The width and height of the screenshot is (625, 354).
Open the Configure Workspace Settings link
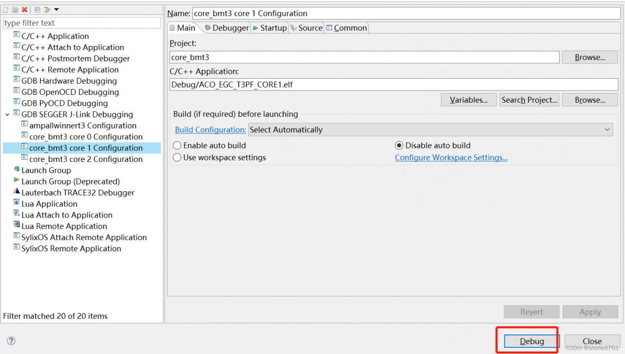[x=451, y=157]
